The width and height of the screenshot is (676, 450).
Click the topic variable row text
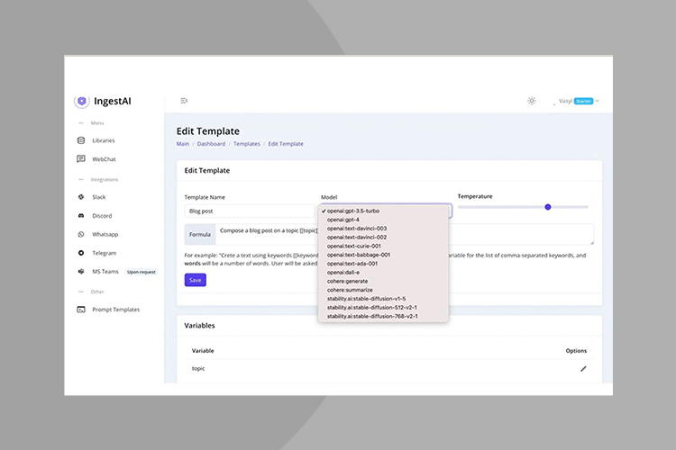pos(198,369)
